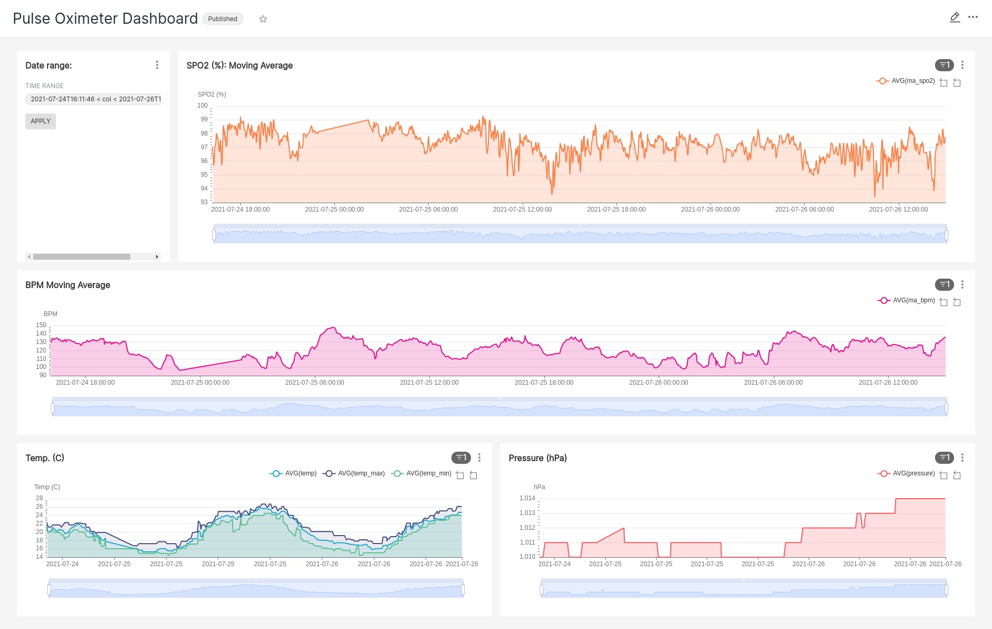Screen dimensions: 992x629
Task: Click the SPO2 chart zoom reset icon
Action: (x=957, y=82)
